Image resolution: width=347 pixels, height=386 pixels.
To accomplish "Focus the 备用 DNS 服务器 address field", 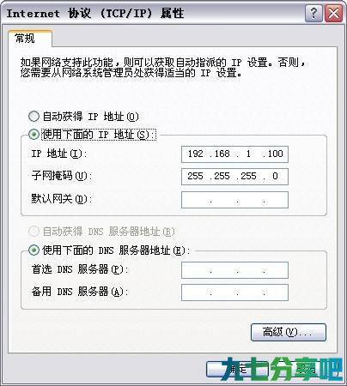I will [234, 293].
